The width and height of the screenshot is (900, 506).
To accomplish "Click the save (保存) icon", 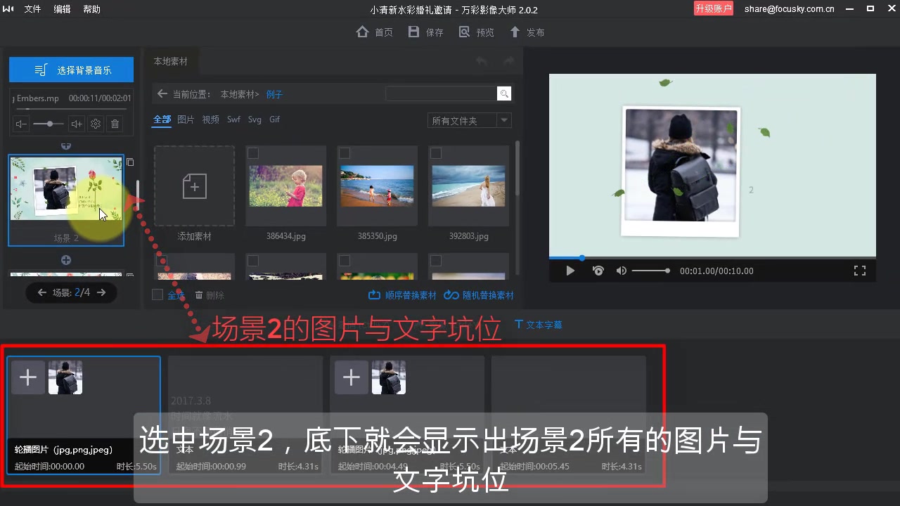I will pyautogui.click(x=414, y=32).
